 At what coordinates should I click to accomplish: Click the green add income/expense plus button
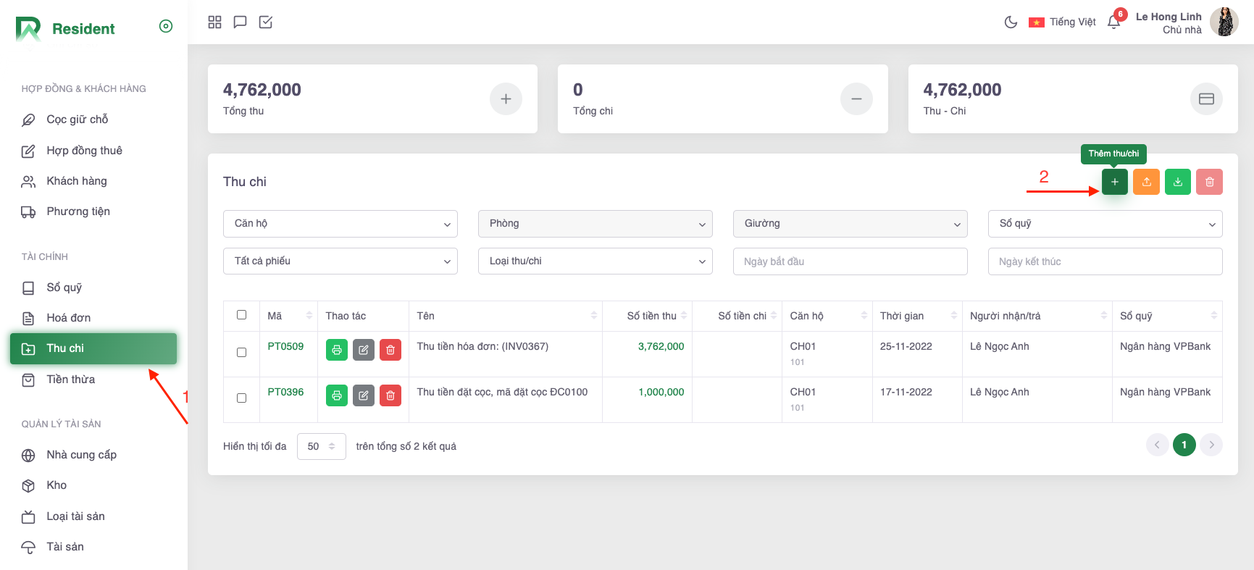click(1114, 182)
